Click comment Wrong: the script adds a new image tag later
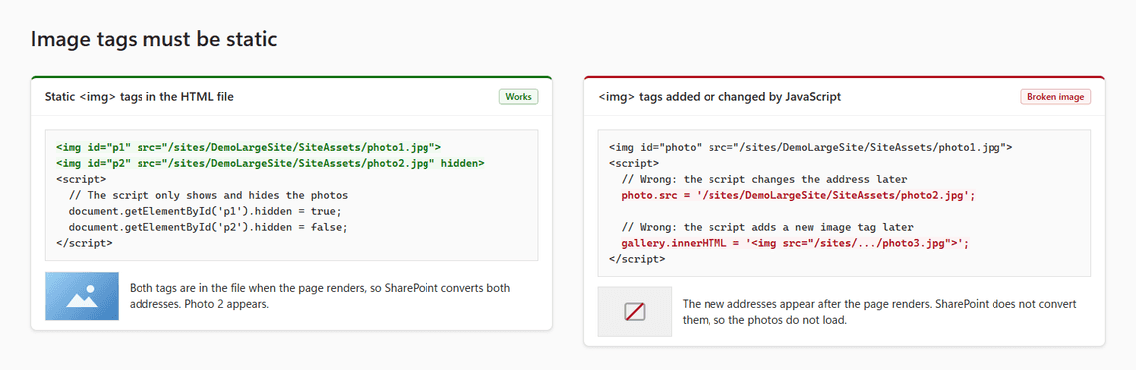Image resolution: width=1136 pixels, height=370 pixels. click(x=768, y=227)
